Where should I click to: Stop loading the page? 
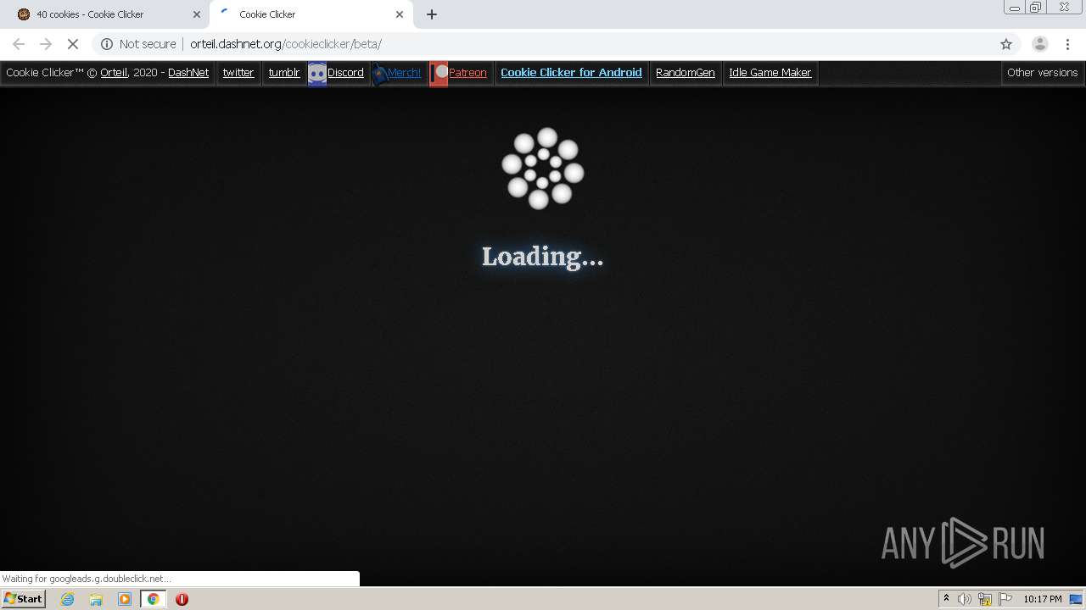(73, 44)
